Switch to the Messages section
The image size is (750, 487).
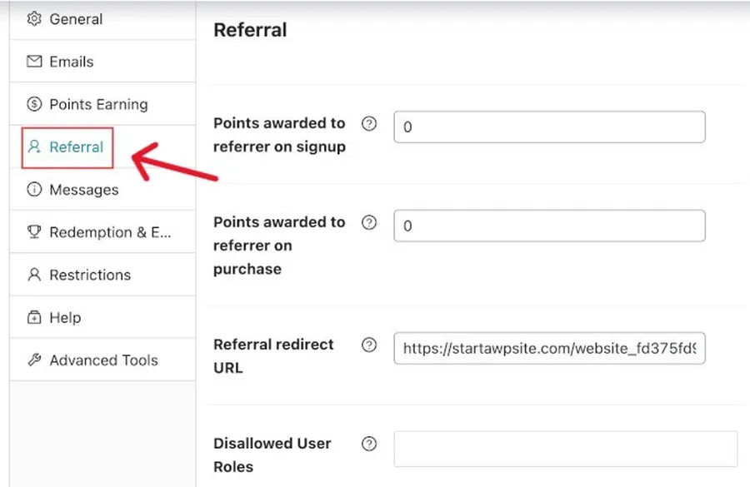81,189
